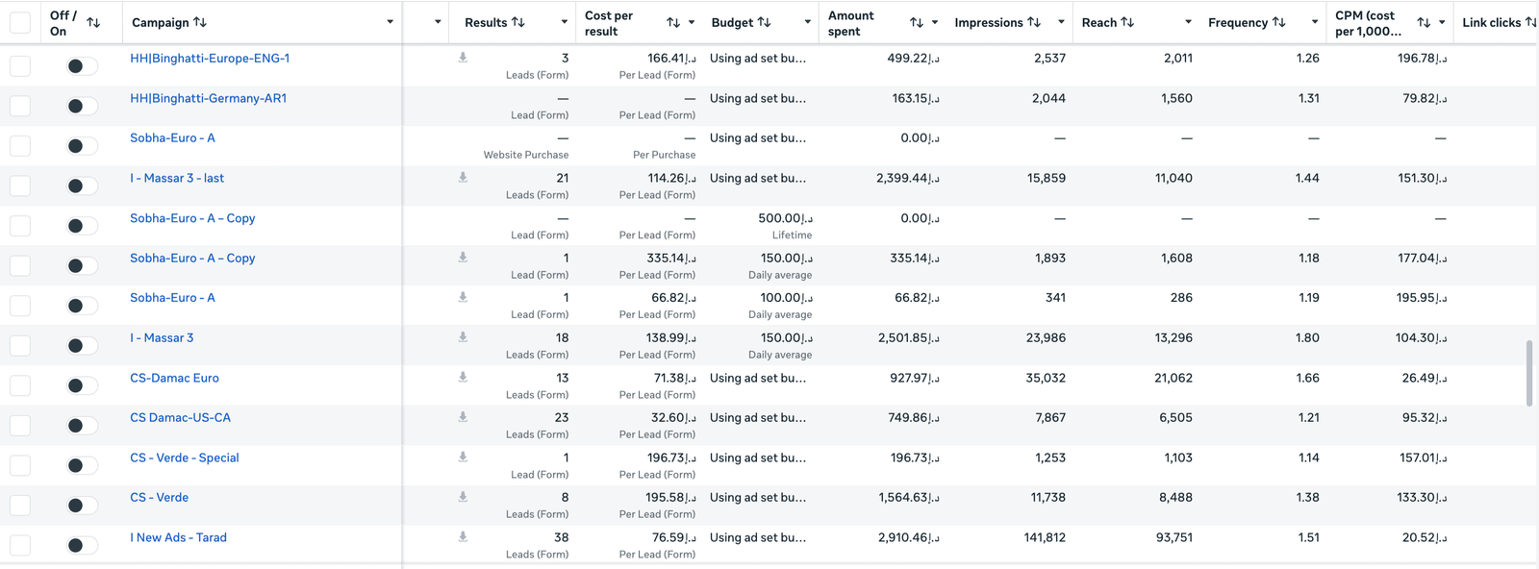Open the Budget column dropdown arrow
The height and width of the screenshot is (569, 1539).
point(806,22)
